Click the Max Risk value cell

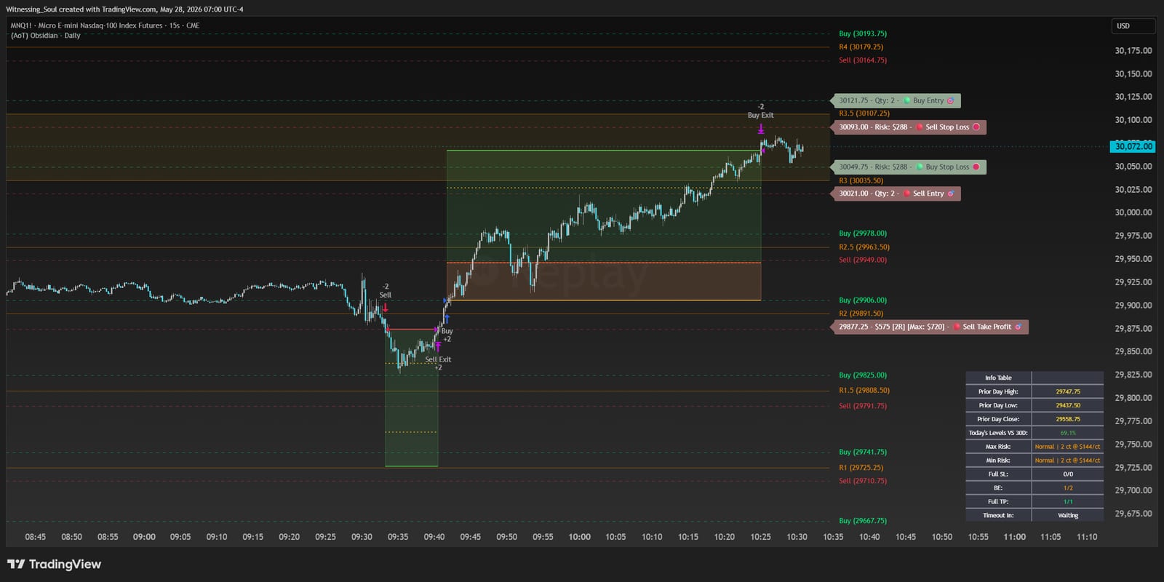tap(1068, 447)
